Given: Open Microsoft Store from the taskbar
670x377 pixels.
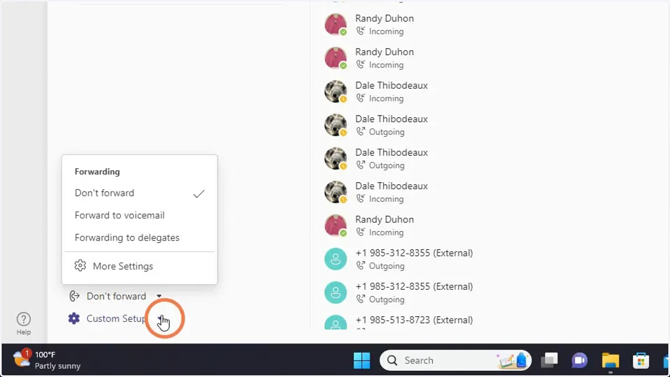Looking at the screenshot, I should pos(640,361).
